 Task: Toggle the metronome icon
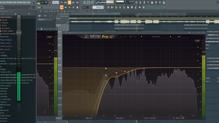tap(62, 2)
